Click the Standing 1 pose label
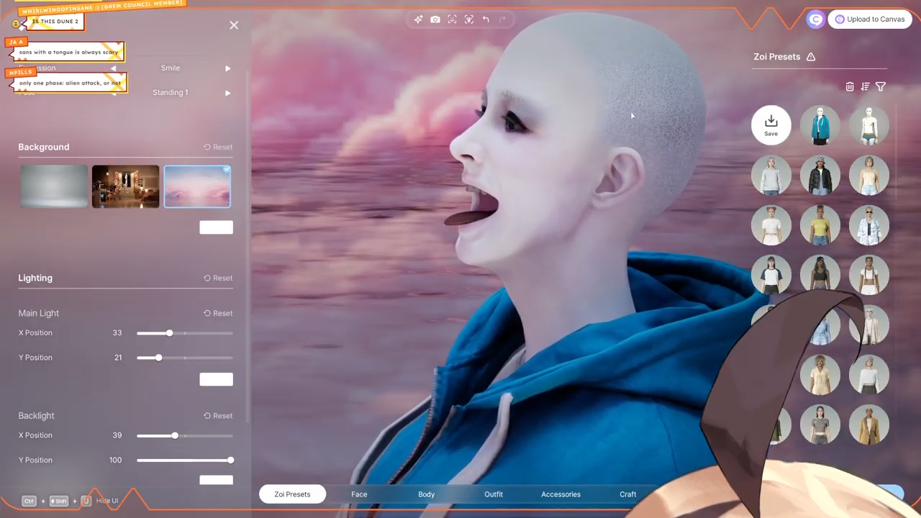Image resolution: width=921 pixels, height=518 pixels. pyautogui.click(x=171, y=93)
